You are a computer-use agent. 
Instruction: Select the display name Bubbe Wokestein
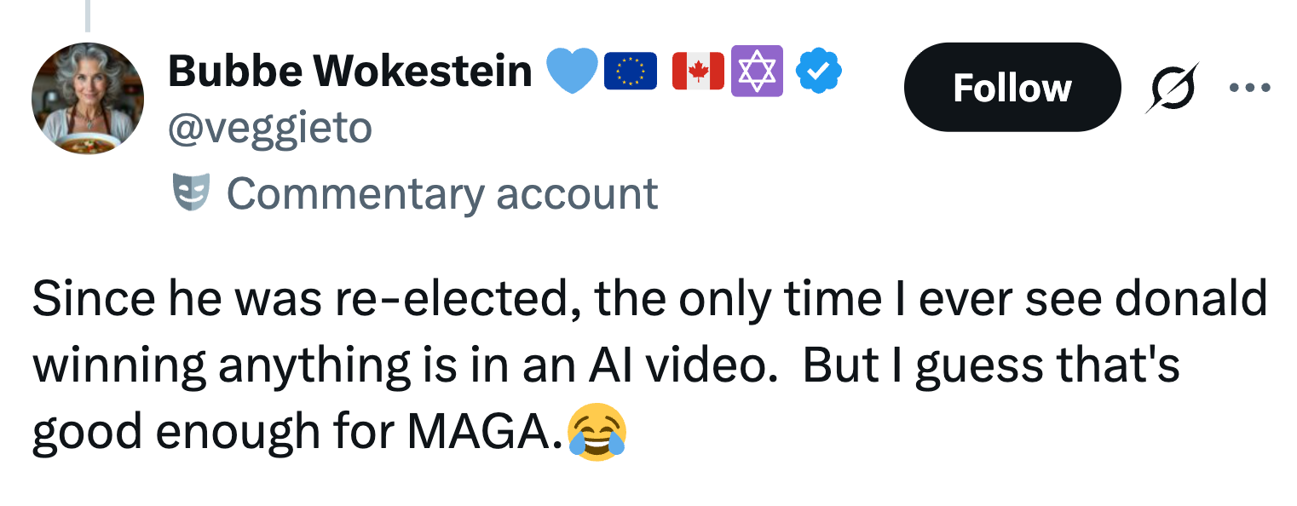pos(349,72)
